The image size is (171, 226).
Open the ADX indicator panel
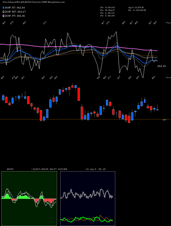tap(88, 199)
